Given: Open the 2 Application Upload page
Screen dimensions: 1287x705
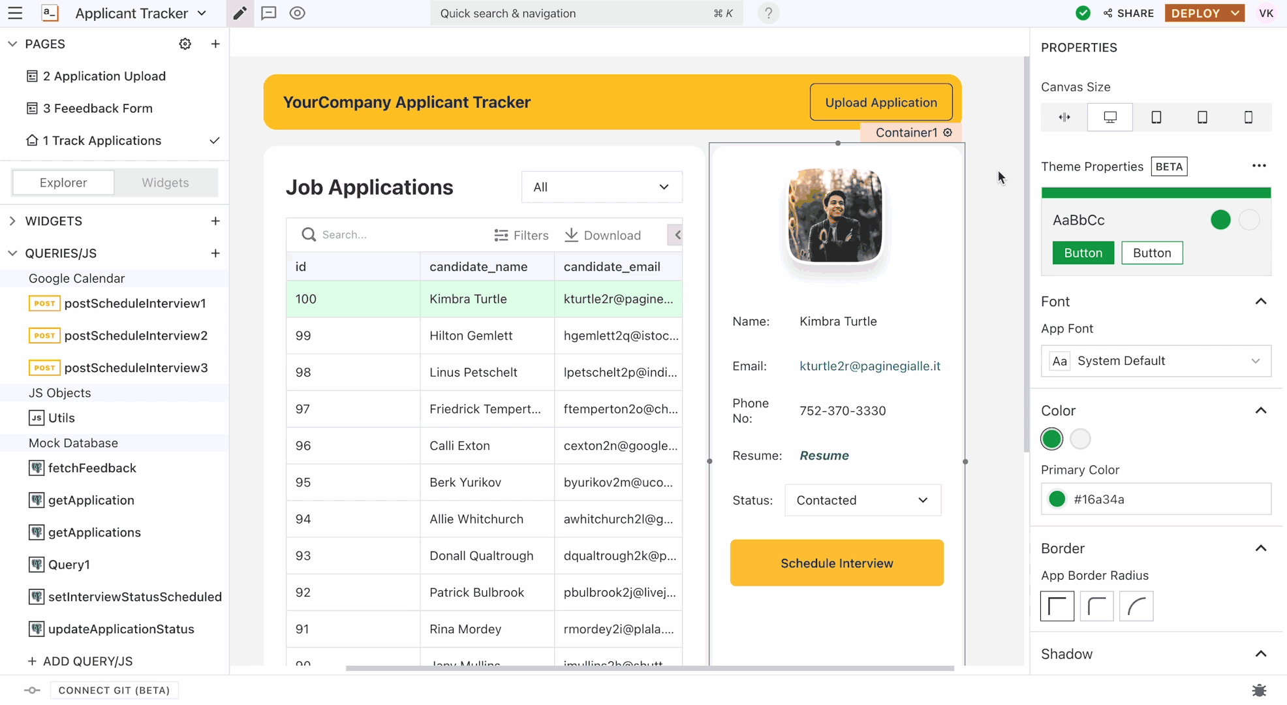Looking at the screenshot, I should click(x=104, y=76).
